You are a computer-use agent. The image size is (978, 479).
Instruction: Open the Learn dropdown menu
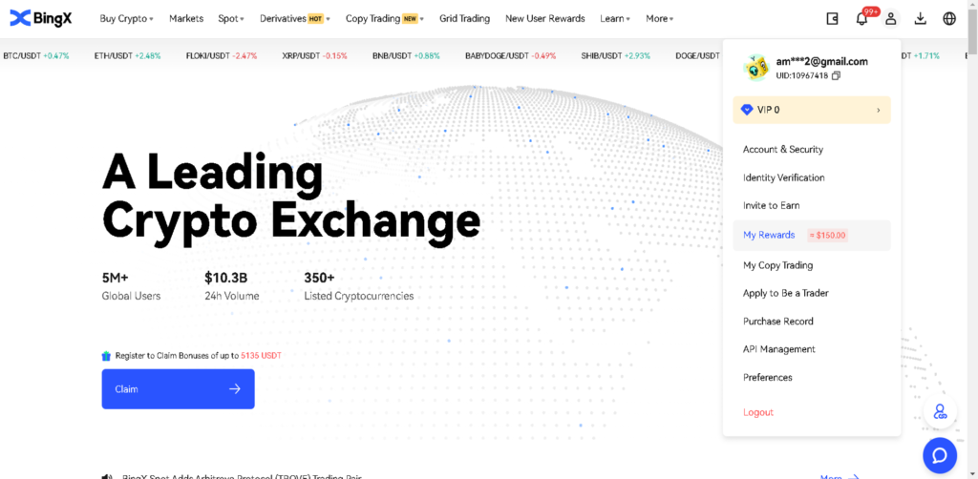click(x=615, y=18)
